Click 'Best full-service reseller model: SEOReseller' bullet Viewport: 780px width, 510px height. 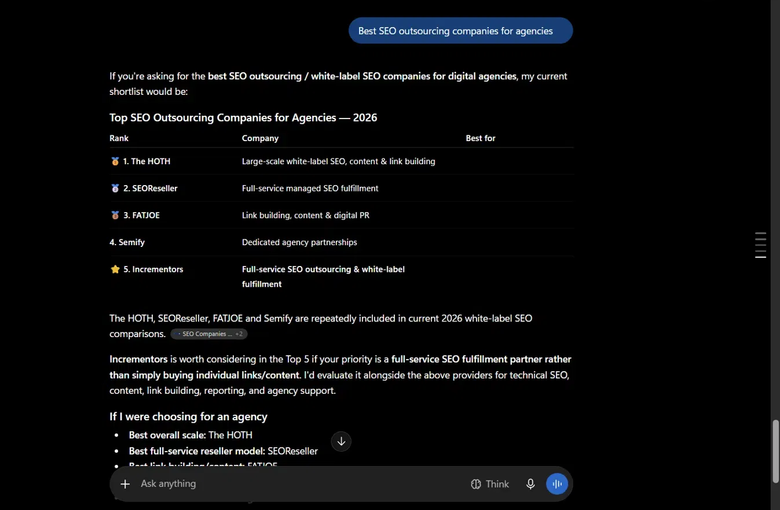point(224,450)
